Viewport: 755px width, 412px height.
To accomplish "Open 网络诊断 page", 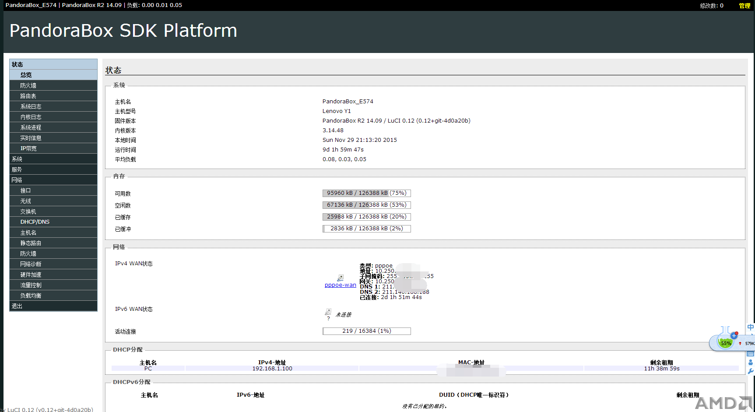I will pyautogui.click(x=53, y=264).
